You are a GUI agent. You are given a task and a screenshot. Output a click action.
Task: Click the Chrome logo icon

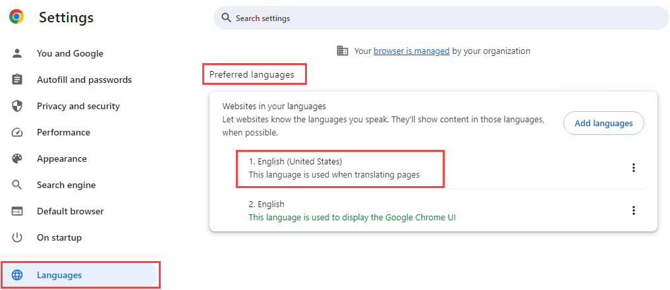point(16,17)
